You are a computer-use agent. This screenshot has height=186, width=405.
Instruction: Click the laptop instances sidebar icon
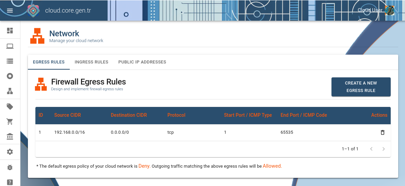[10, 46]
